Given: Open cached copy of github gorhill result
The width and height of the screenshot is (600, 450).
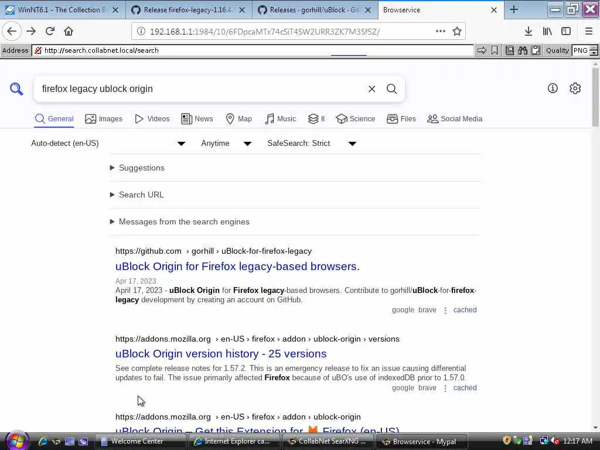Looking at the screenshot, I should (465, 310).
